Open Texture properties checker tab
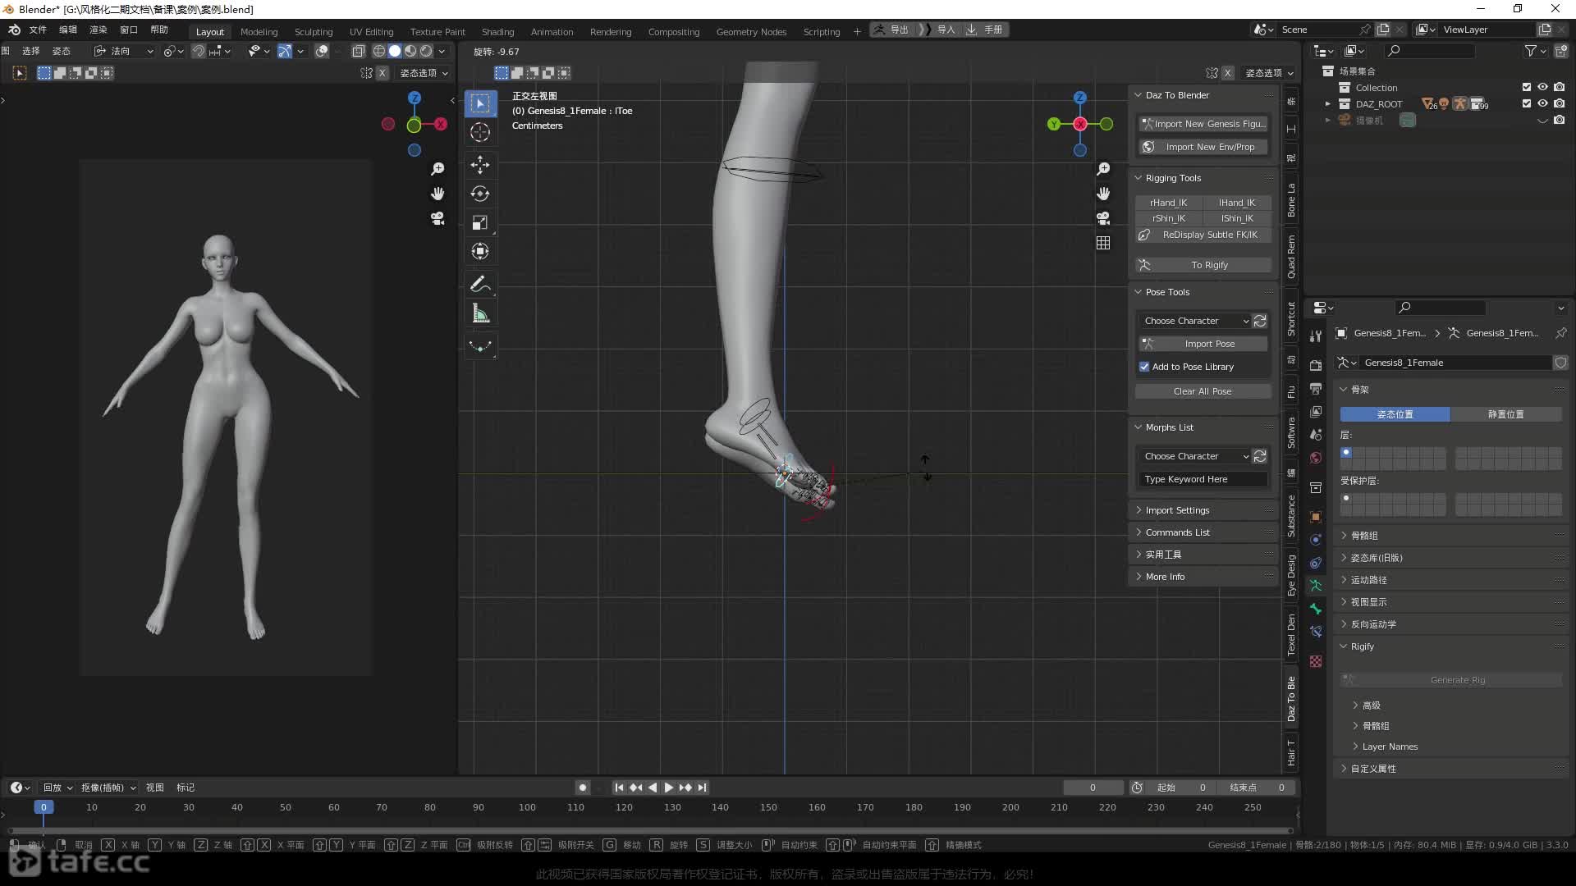The width and height of the screenshot is (1576, 886). [x=1316, y=661]
